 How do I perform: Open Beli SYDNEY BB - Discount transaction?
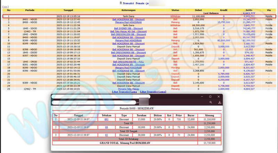tap(128, 28)
